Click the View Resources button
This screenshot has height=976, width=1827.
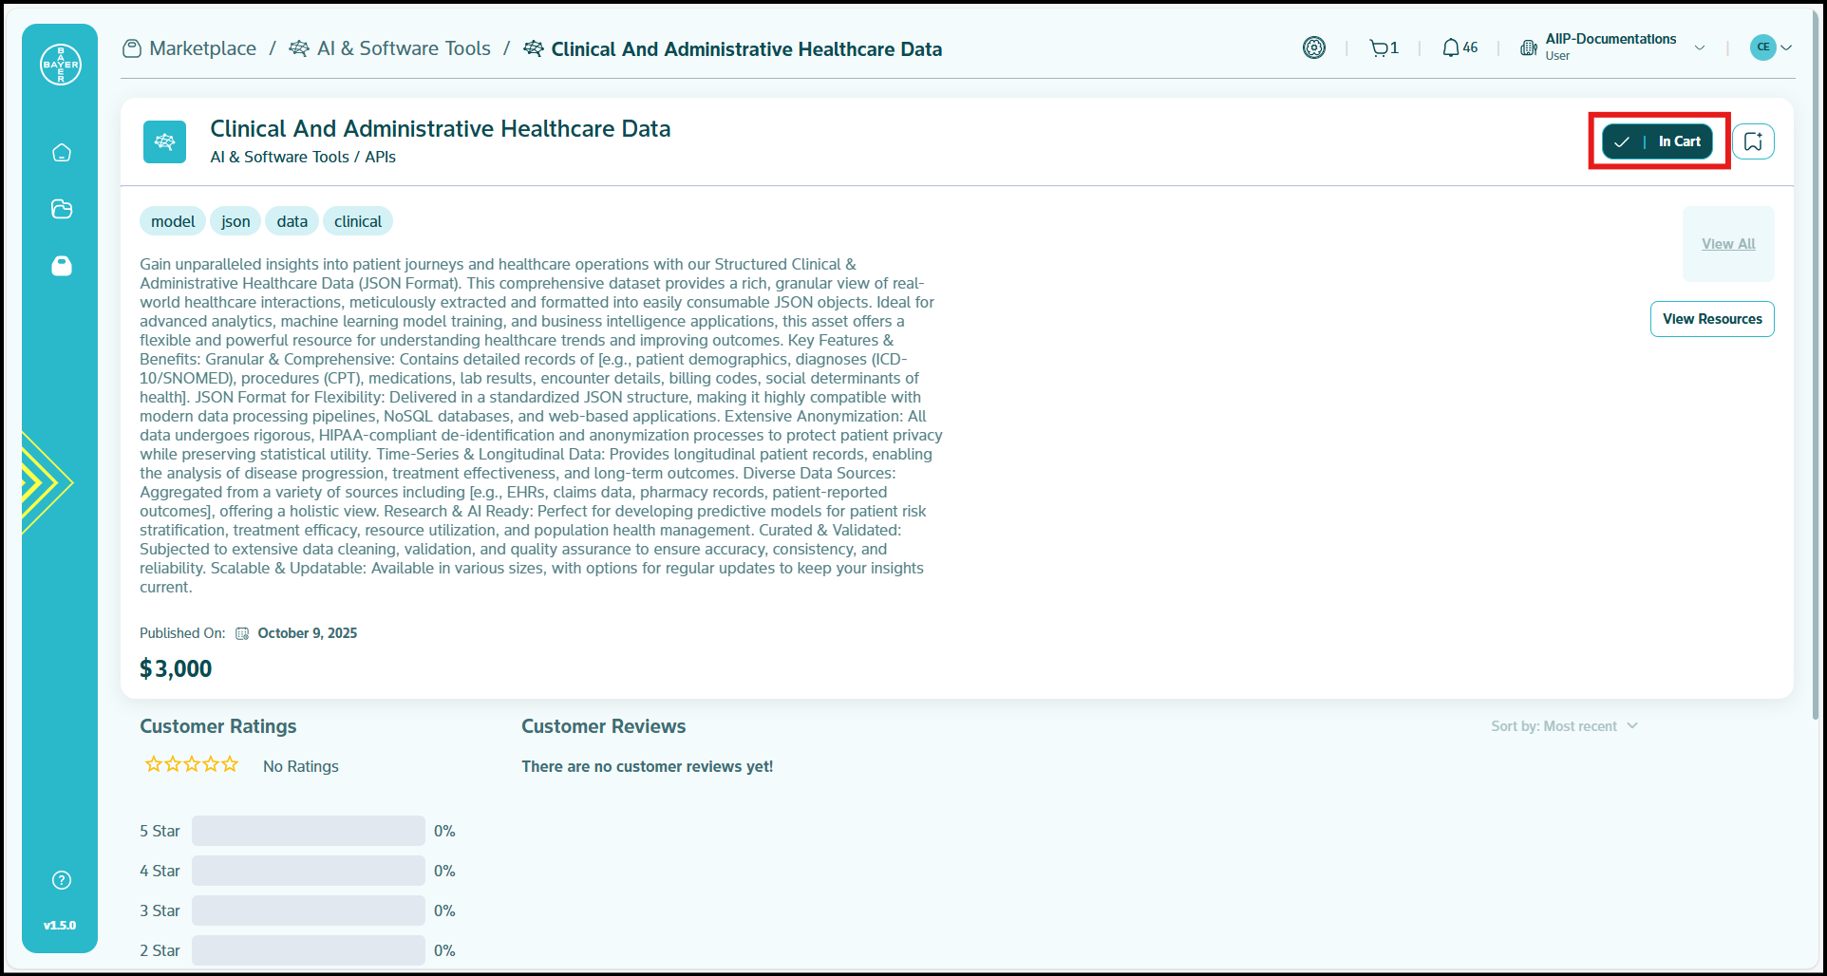point(1711,319)
